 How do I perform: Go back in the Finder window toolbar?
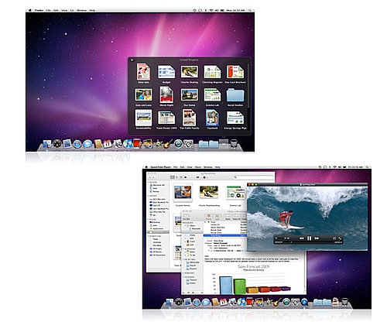150,177
